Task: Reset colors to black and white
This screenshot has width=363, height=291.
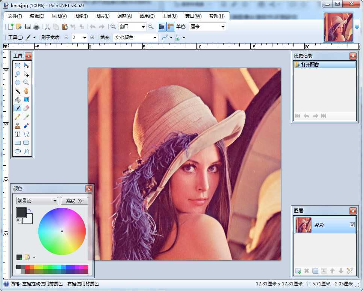Action: (x=19, y=221)
